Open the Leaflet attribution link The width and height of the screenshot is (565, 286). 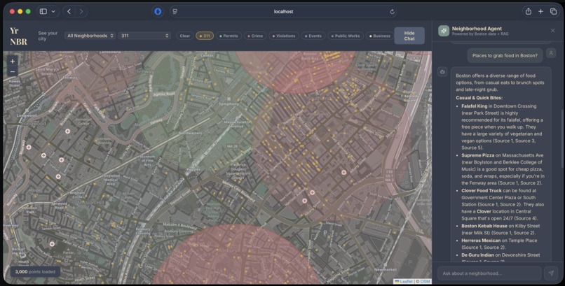click(x=404, y=282)
